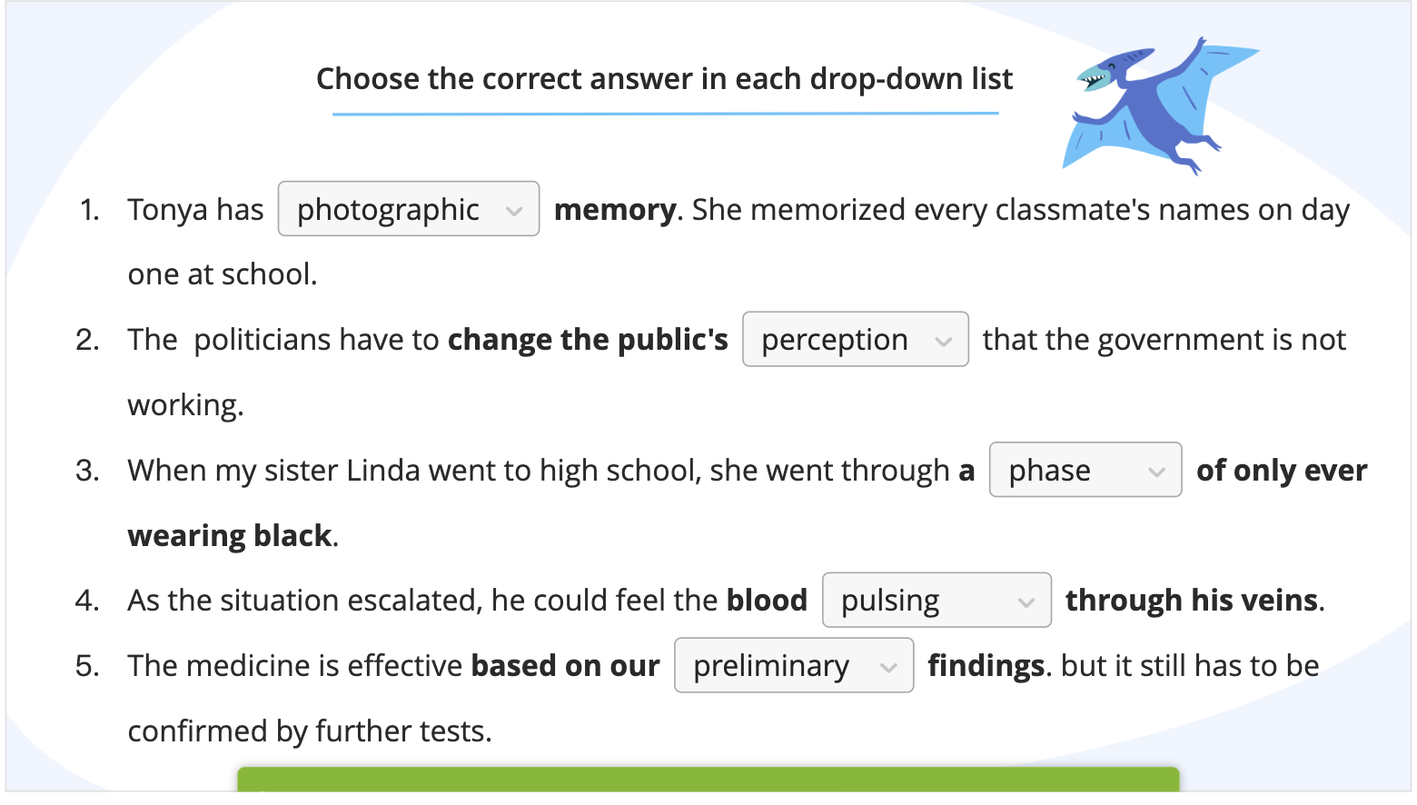Viewport: 1417px width, 805px height.
Task: Click the bold phrase "through his veins"
Action: click(x=1192, y=601)
